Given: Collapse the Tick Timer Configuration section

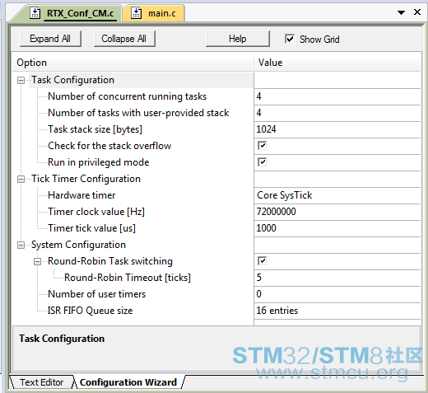Looking at the screenshot, I should (21, 179).
